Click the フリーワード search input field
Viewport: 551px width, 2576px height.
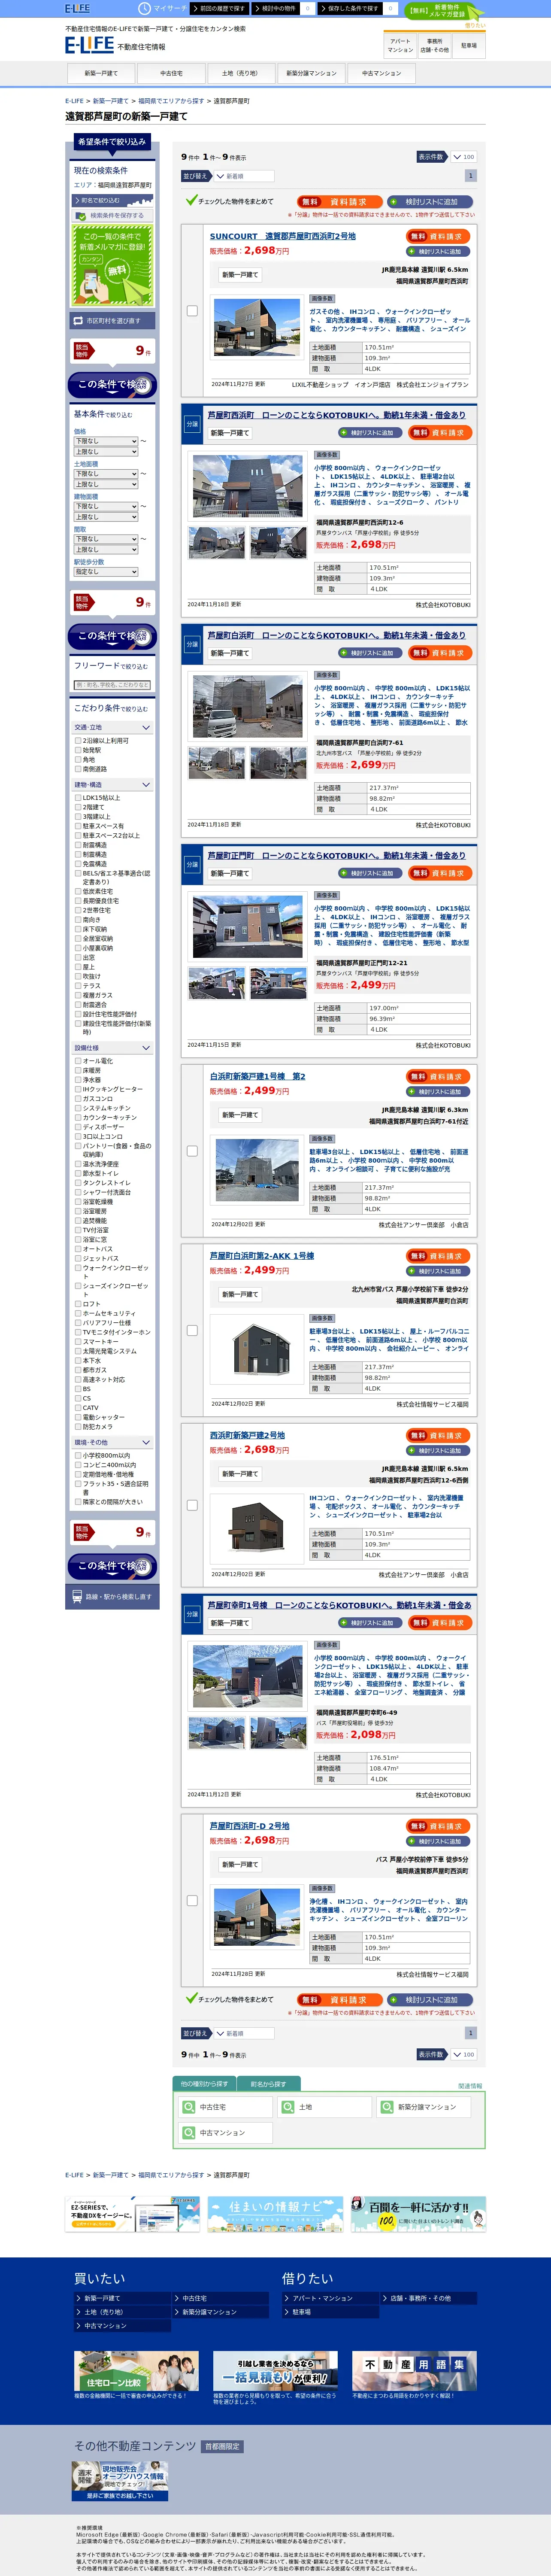point(112,685)
